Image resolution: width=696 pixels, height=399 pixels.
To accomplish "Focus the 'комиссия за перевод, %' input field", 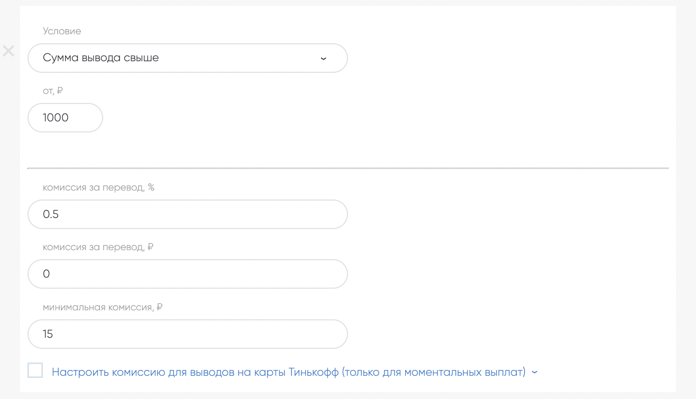I will point(187,214).
